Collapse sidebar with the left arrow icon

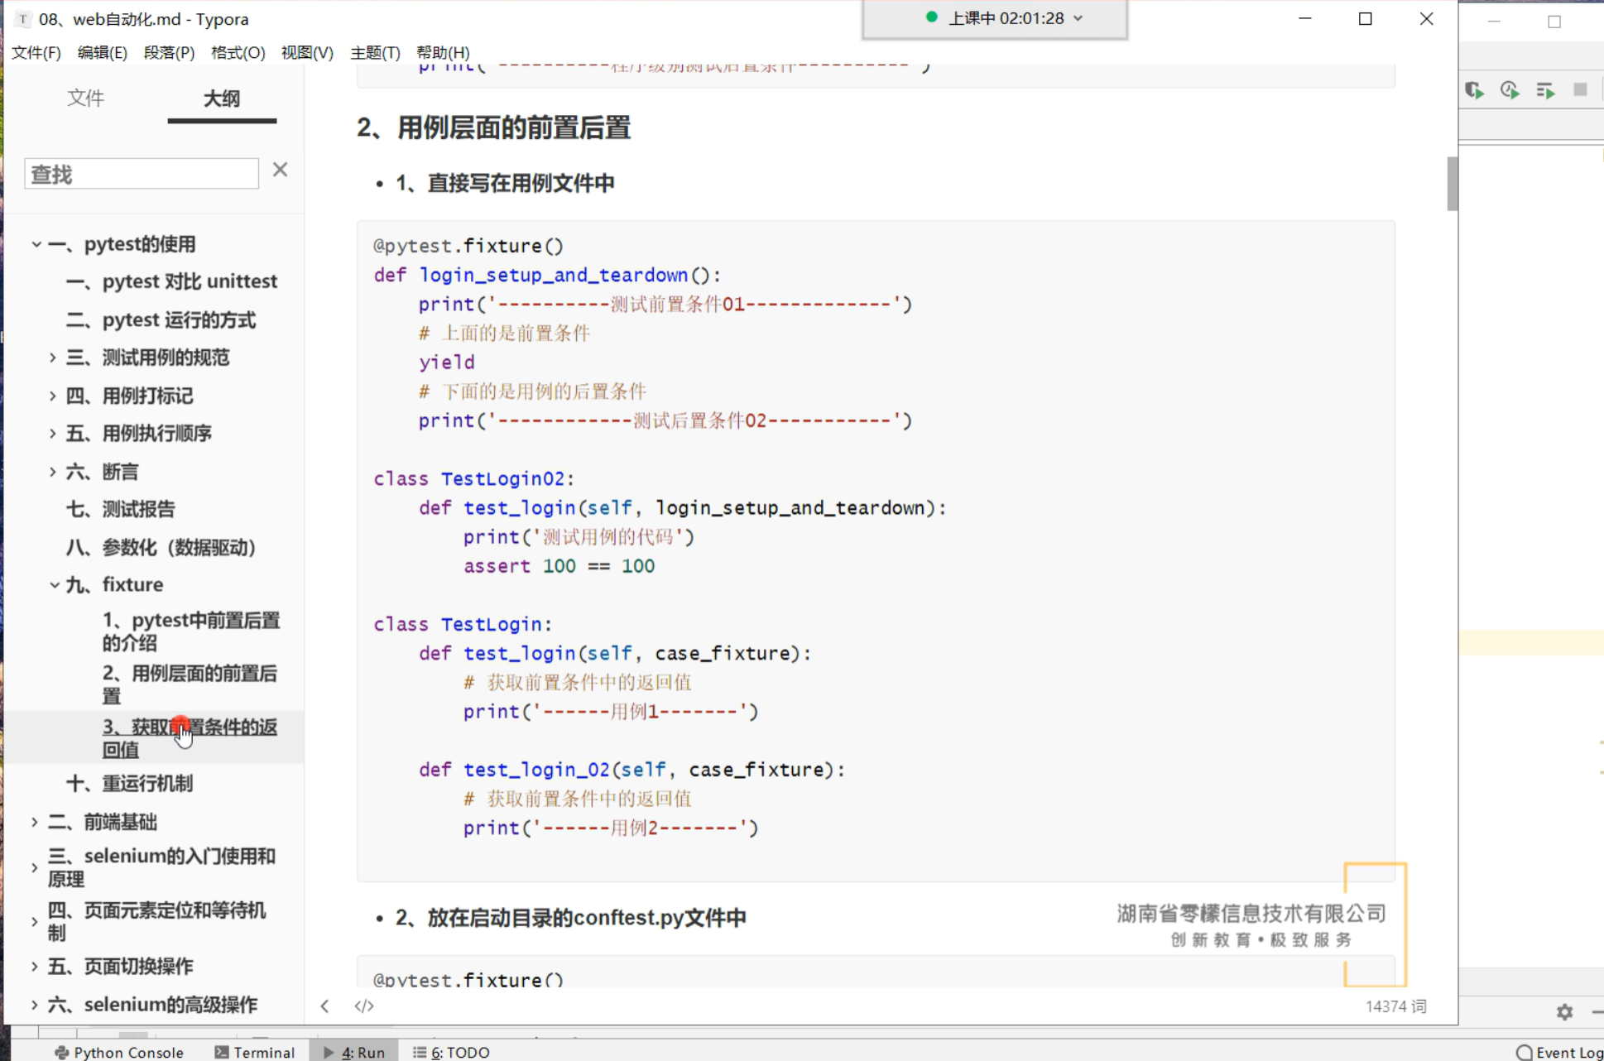tap(325, 1006)
